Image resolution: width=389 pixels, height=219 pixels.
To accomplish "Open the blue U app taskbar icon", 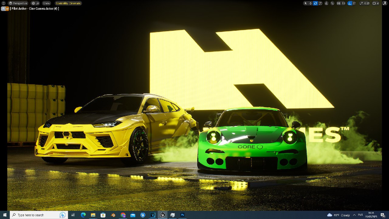I will point(143,215).
